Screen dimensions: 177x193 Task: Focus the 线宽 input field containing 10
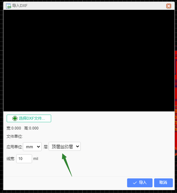pos(24,159)
